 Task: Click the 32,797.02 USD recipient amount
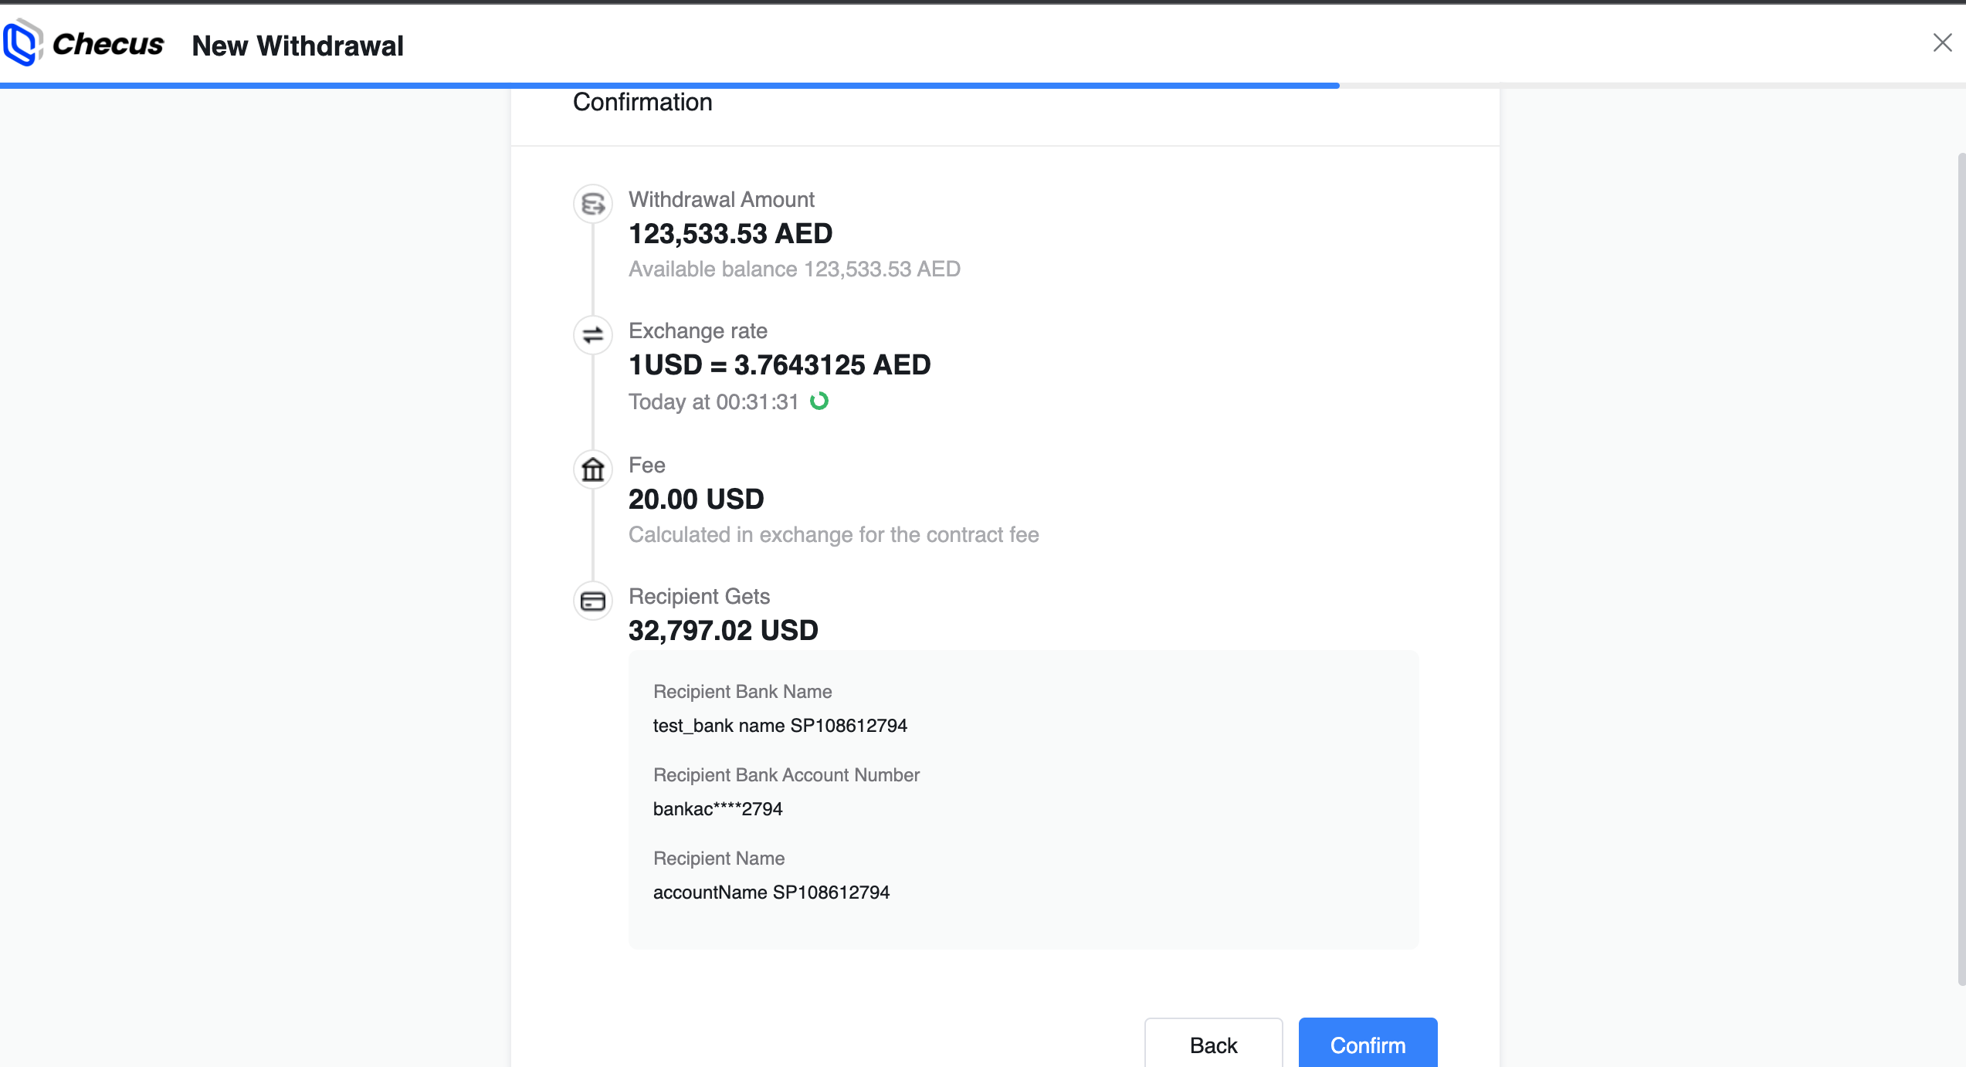(724, 631)
